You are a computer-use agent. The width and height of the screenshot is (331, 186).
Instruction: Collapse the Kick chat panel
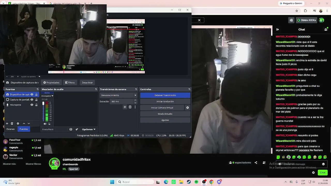(x=277, y=29)
